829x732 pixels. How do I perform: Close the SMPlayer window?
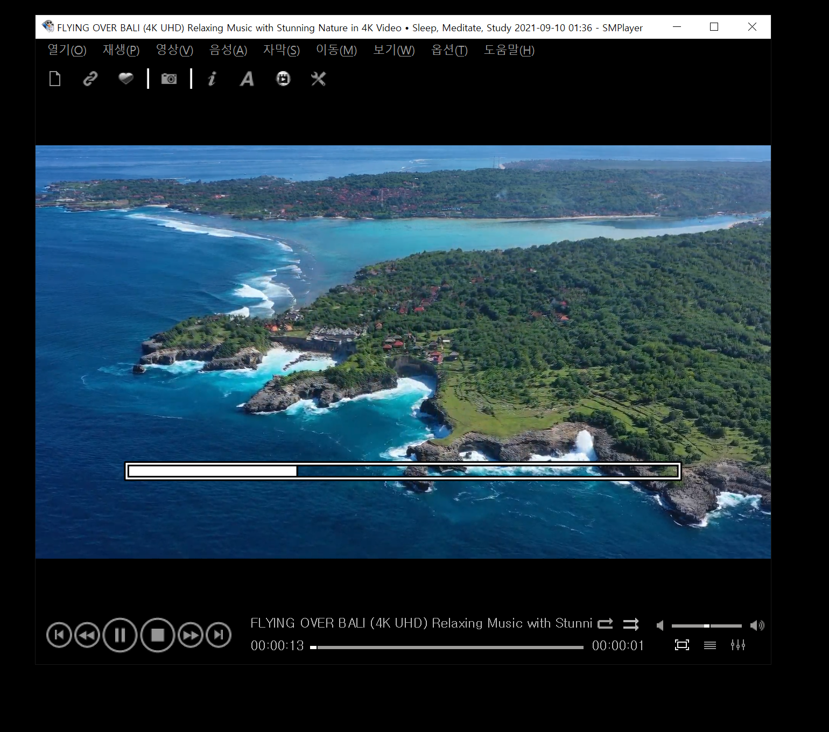(x=753, y=27)
